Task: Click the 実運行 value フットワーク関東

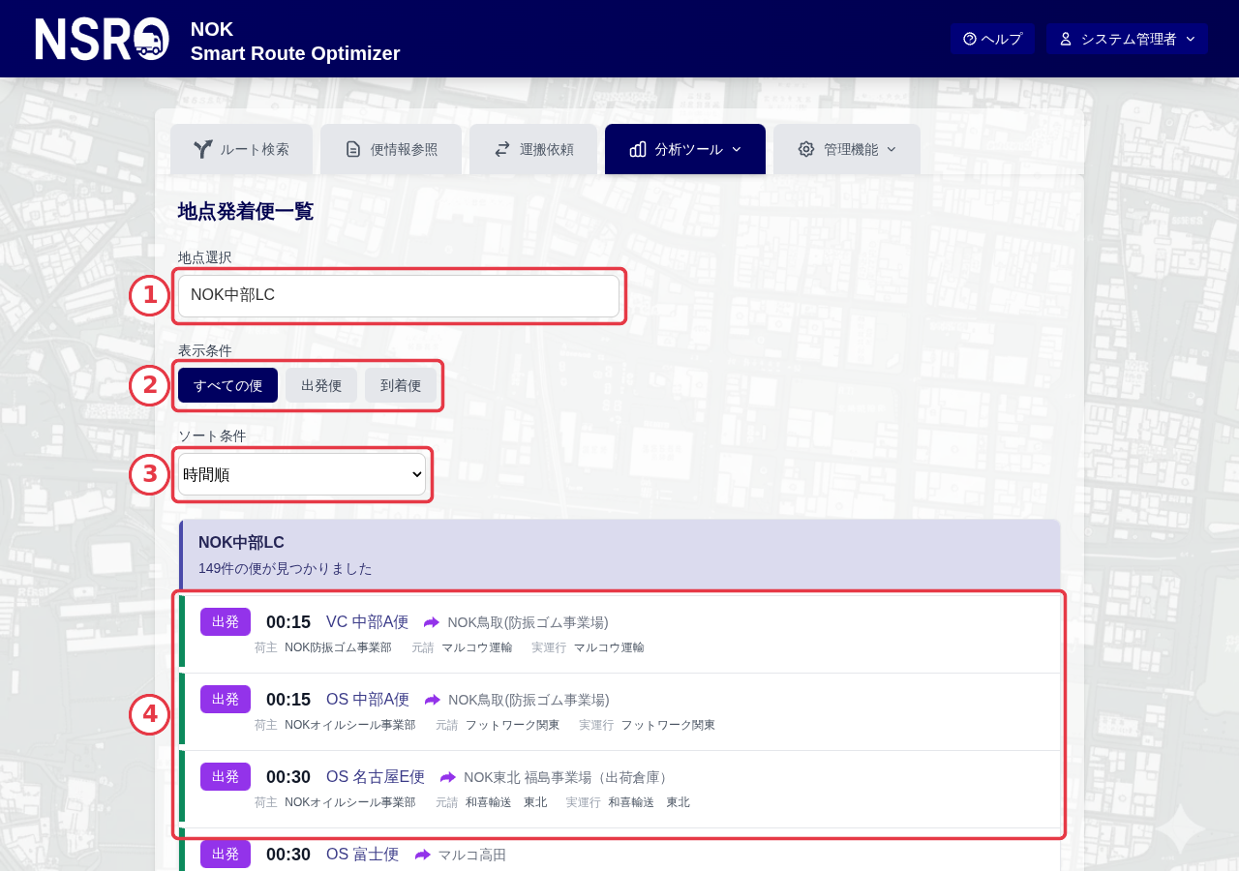Action: point(668,725)
